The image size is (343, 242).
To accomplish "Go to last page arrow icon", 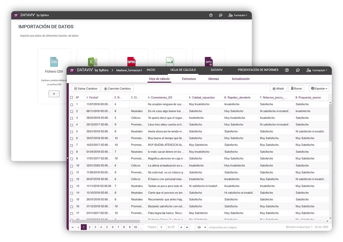I will pos(187,227).
